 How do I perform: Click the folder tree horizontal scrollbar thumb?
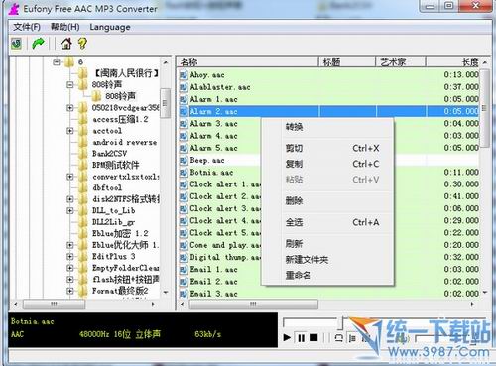(54, 305)
